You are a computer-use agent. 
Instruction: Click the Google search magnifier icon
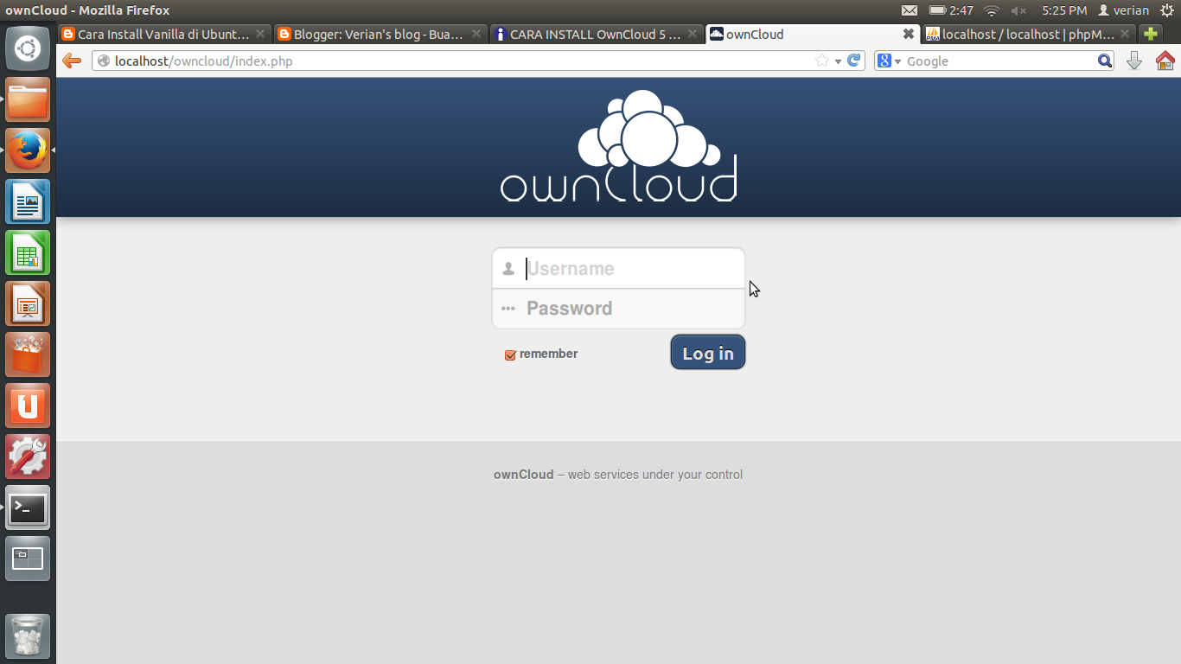(x=1105, y=61)
